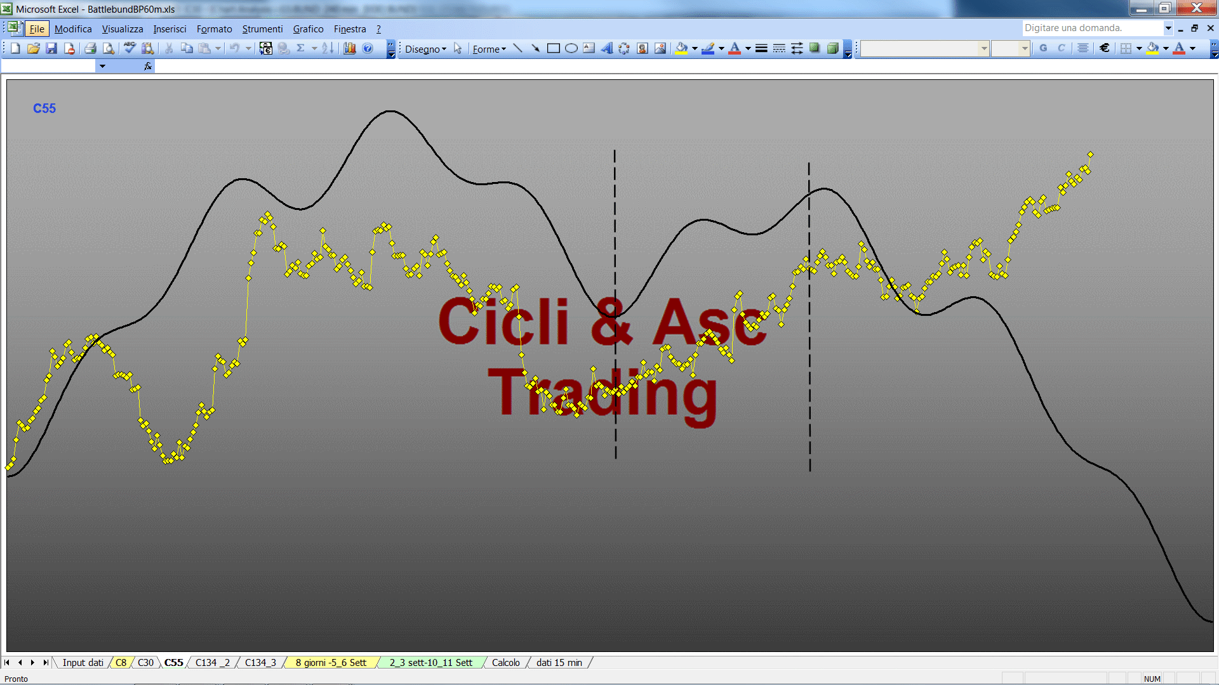The image size is (1219, 685).
Task: Open the Forme shapes menu
Action: (489, 49)
